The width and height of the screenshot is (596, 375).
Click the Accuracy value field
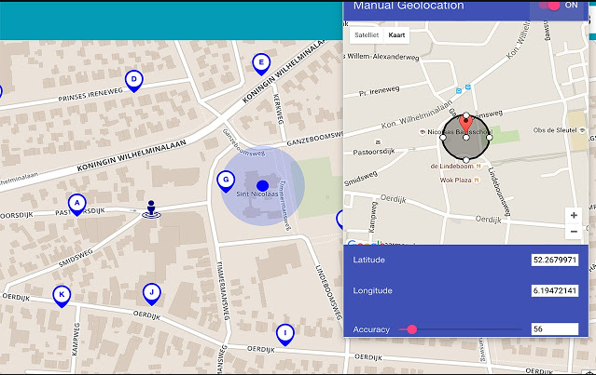(554, 329)
